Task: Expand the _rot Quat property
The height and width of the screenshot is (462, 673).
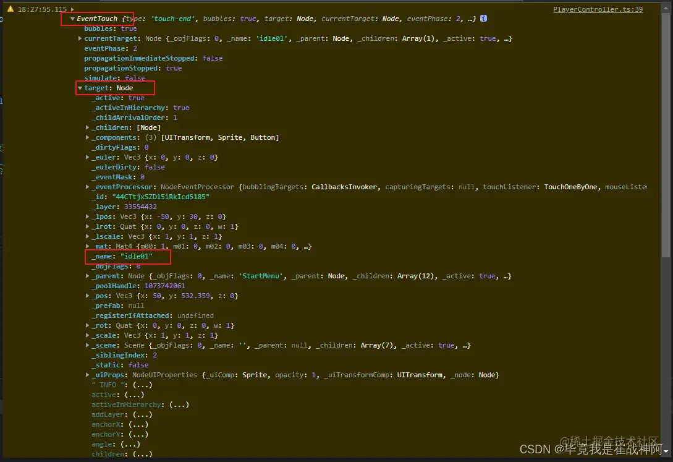Action: pyautogui.click(x=87, y=325)
